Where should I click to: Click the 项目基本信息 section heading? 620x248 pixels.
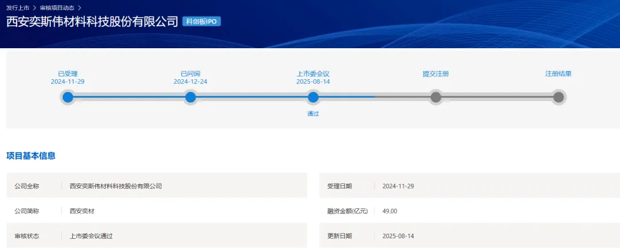pyautogui.click(x=30, y=156)
